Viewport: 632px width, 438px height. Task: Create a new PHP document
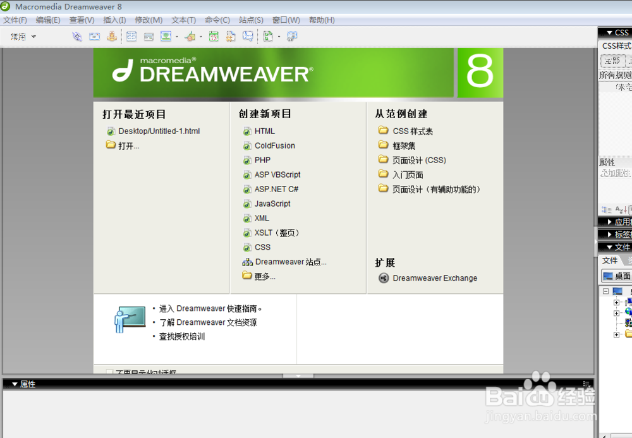262,160
